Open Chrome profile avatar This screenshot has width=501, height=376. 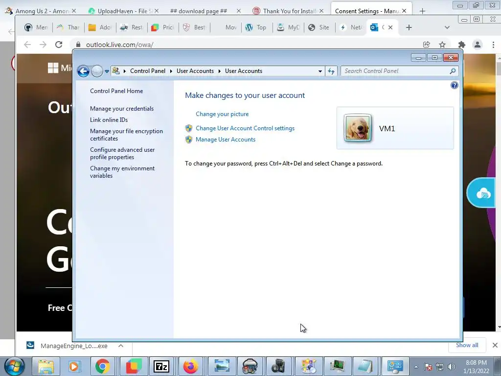(x=478, y=45)
